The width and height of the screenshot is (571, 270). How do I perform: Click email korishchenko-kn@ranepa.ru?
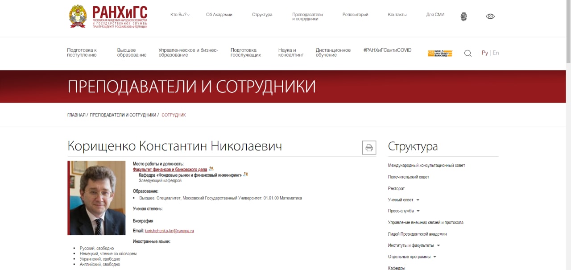pos(169,231)
